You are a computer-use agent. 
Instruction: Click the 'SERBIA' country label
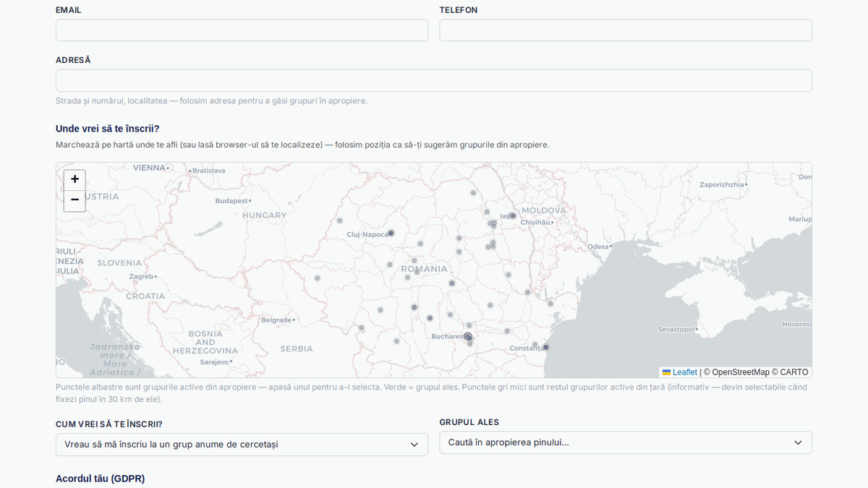(x=297, y=348)
